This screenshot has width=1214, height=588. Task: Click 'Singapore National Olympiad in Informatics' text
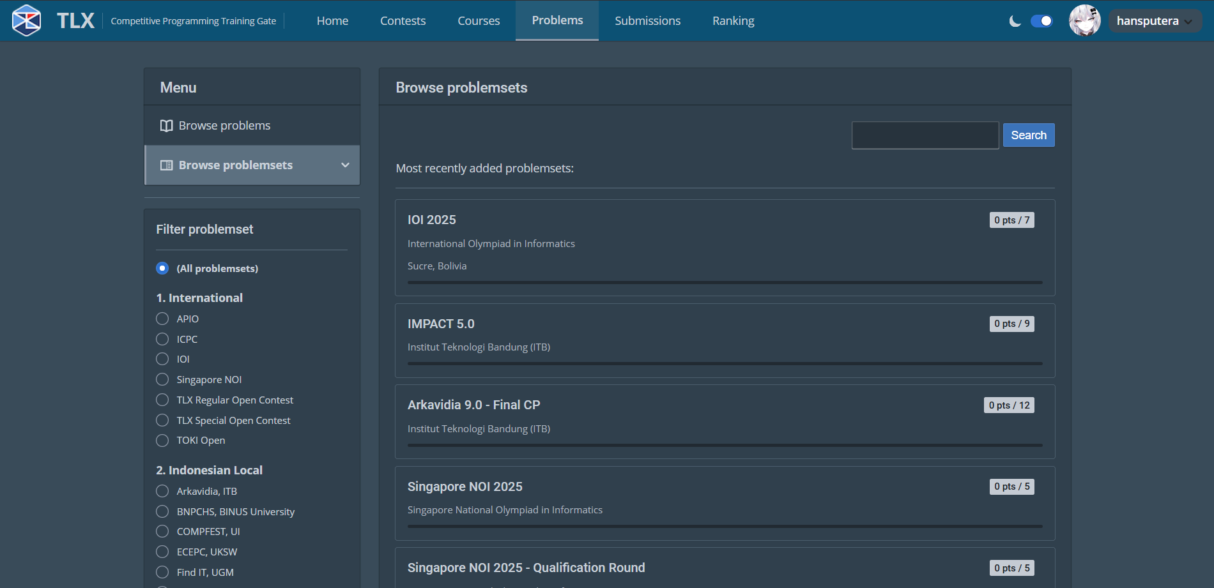[x=505, y=510]
